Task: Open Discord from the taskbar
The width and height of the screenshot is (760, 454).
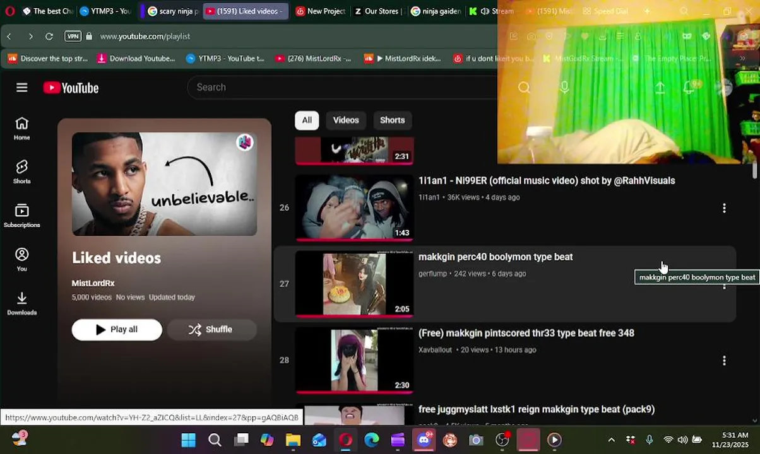Action: pos(424,440)
